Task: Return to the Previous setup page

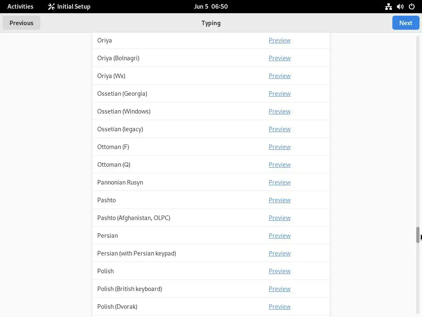Action: tap(21, 23)
